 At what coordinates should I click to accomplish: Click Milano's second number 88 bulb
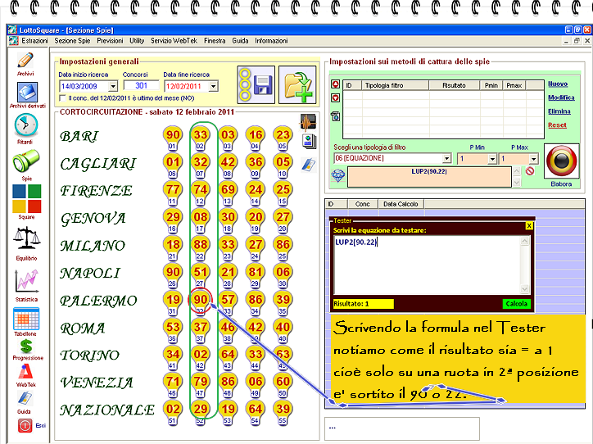200,247
